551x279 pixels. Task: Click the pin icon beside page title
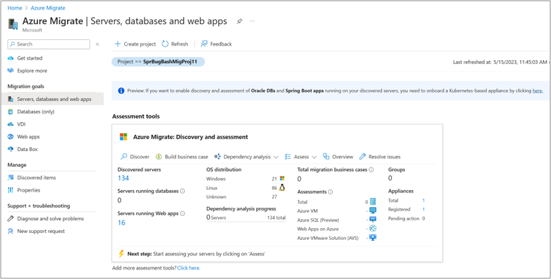point(240,21)
